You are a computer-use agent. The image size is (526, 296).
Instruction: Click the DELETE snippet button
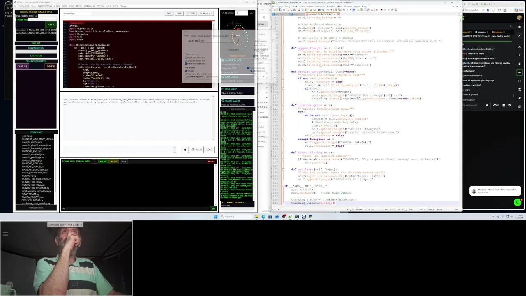51,66
